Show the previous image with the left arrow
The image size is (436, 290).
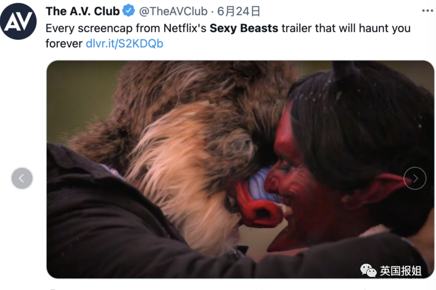[22, 178]
